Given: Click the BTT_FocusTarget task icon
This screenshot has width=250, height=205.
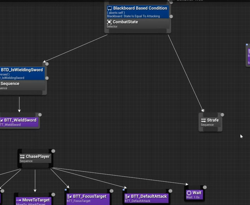Looking at the screenshot, I should [x=69, y=197].
